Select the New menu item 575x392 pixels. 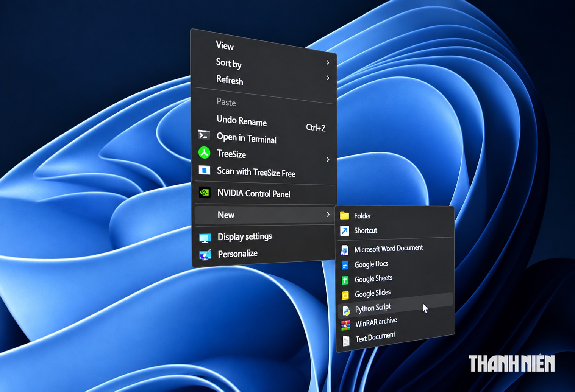click(264, 215)
